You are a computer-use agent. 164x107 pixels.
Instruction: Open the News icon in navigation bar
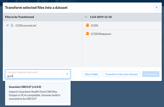38,1
